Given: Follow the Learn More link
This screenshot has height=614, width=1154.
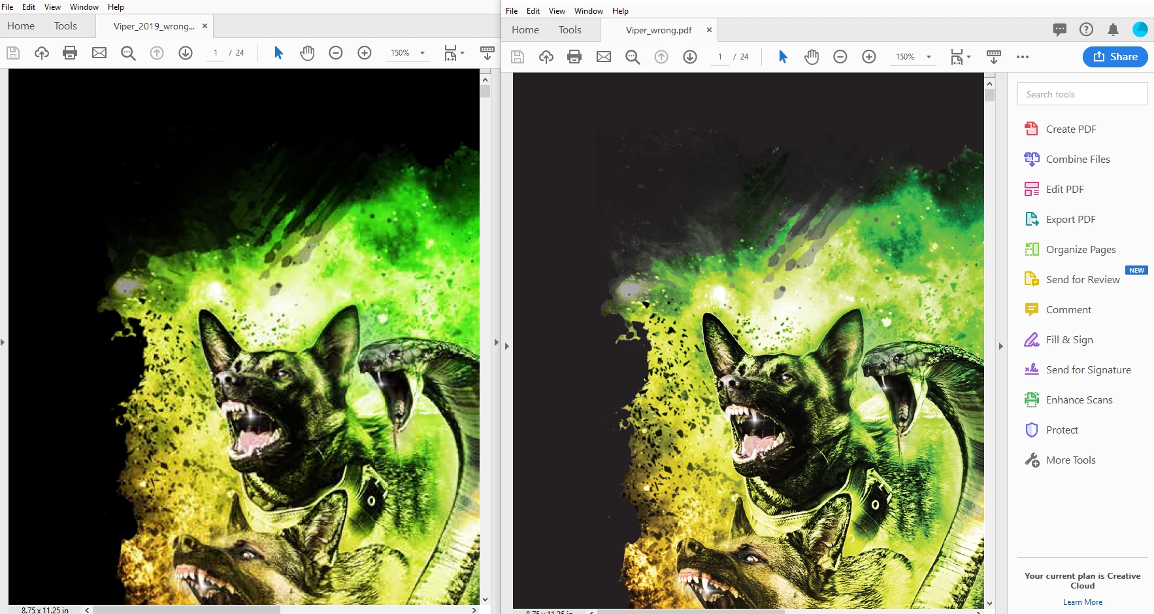Looking at the screenshot, I should point(1082,602).
